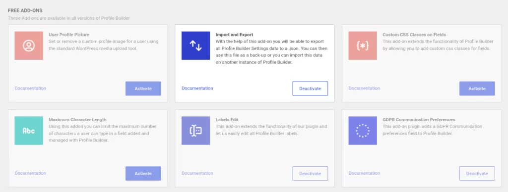Click the Import and Export description text
Screen dimensions: 508x192
tap(271, 52)
